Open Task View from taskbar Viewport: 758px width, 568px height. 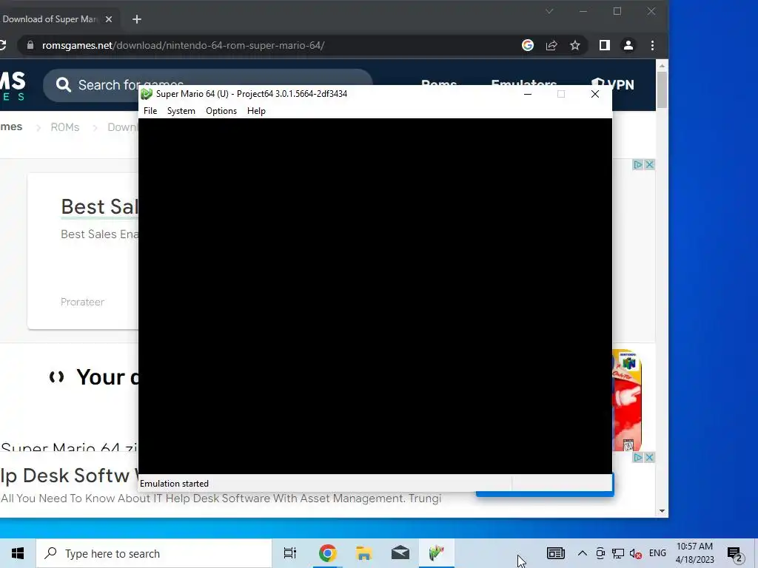coord(289,553)
